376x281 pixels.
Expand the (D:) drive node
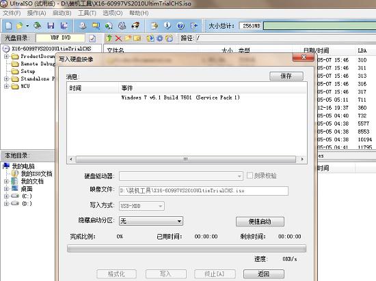coord(6,203)
